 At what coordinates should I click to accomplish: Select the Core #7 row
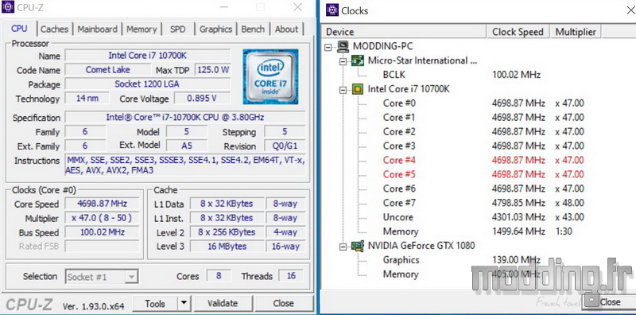point(483,203)
